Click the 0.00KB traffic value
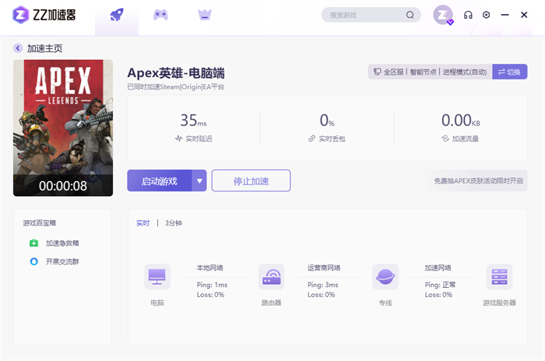The image size is (545, 361). pyautogui.click(x=461, y=121)
